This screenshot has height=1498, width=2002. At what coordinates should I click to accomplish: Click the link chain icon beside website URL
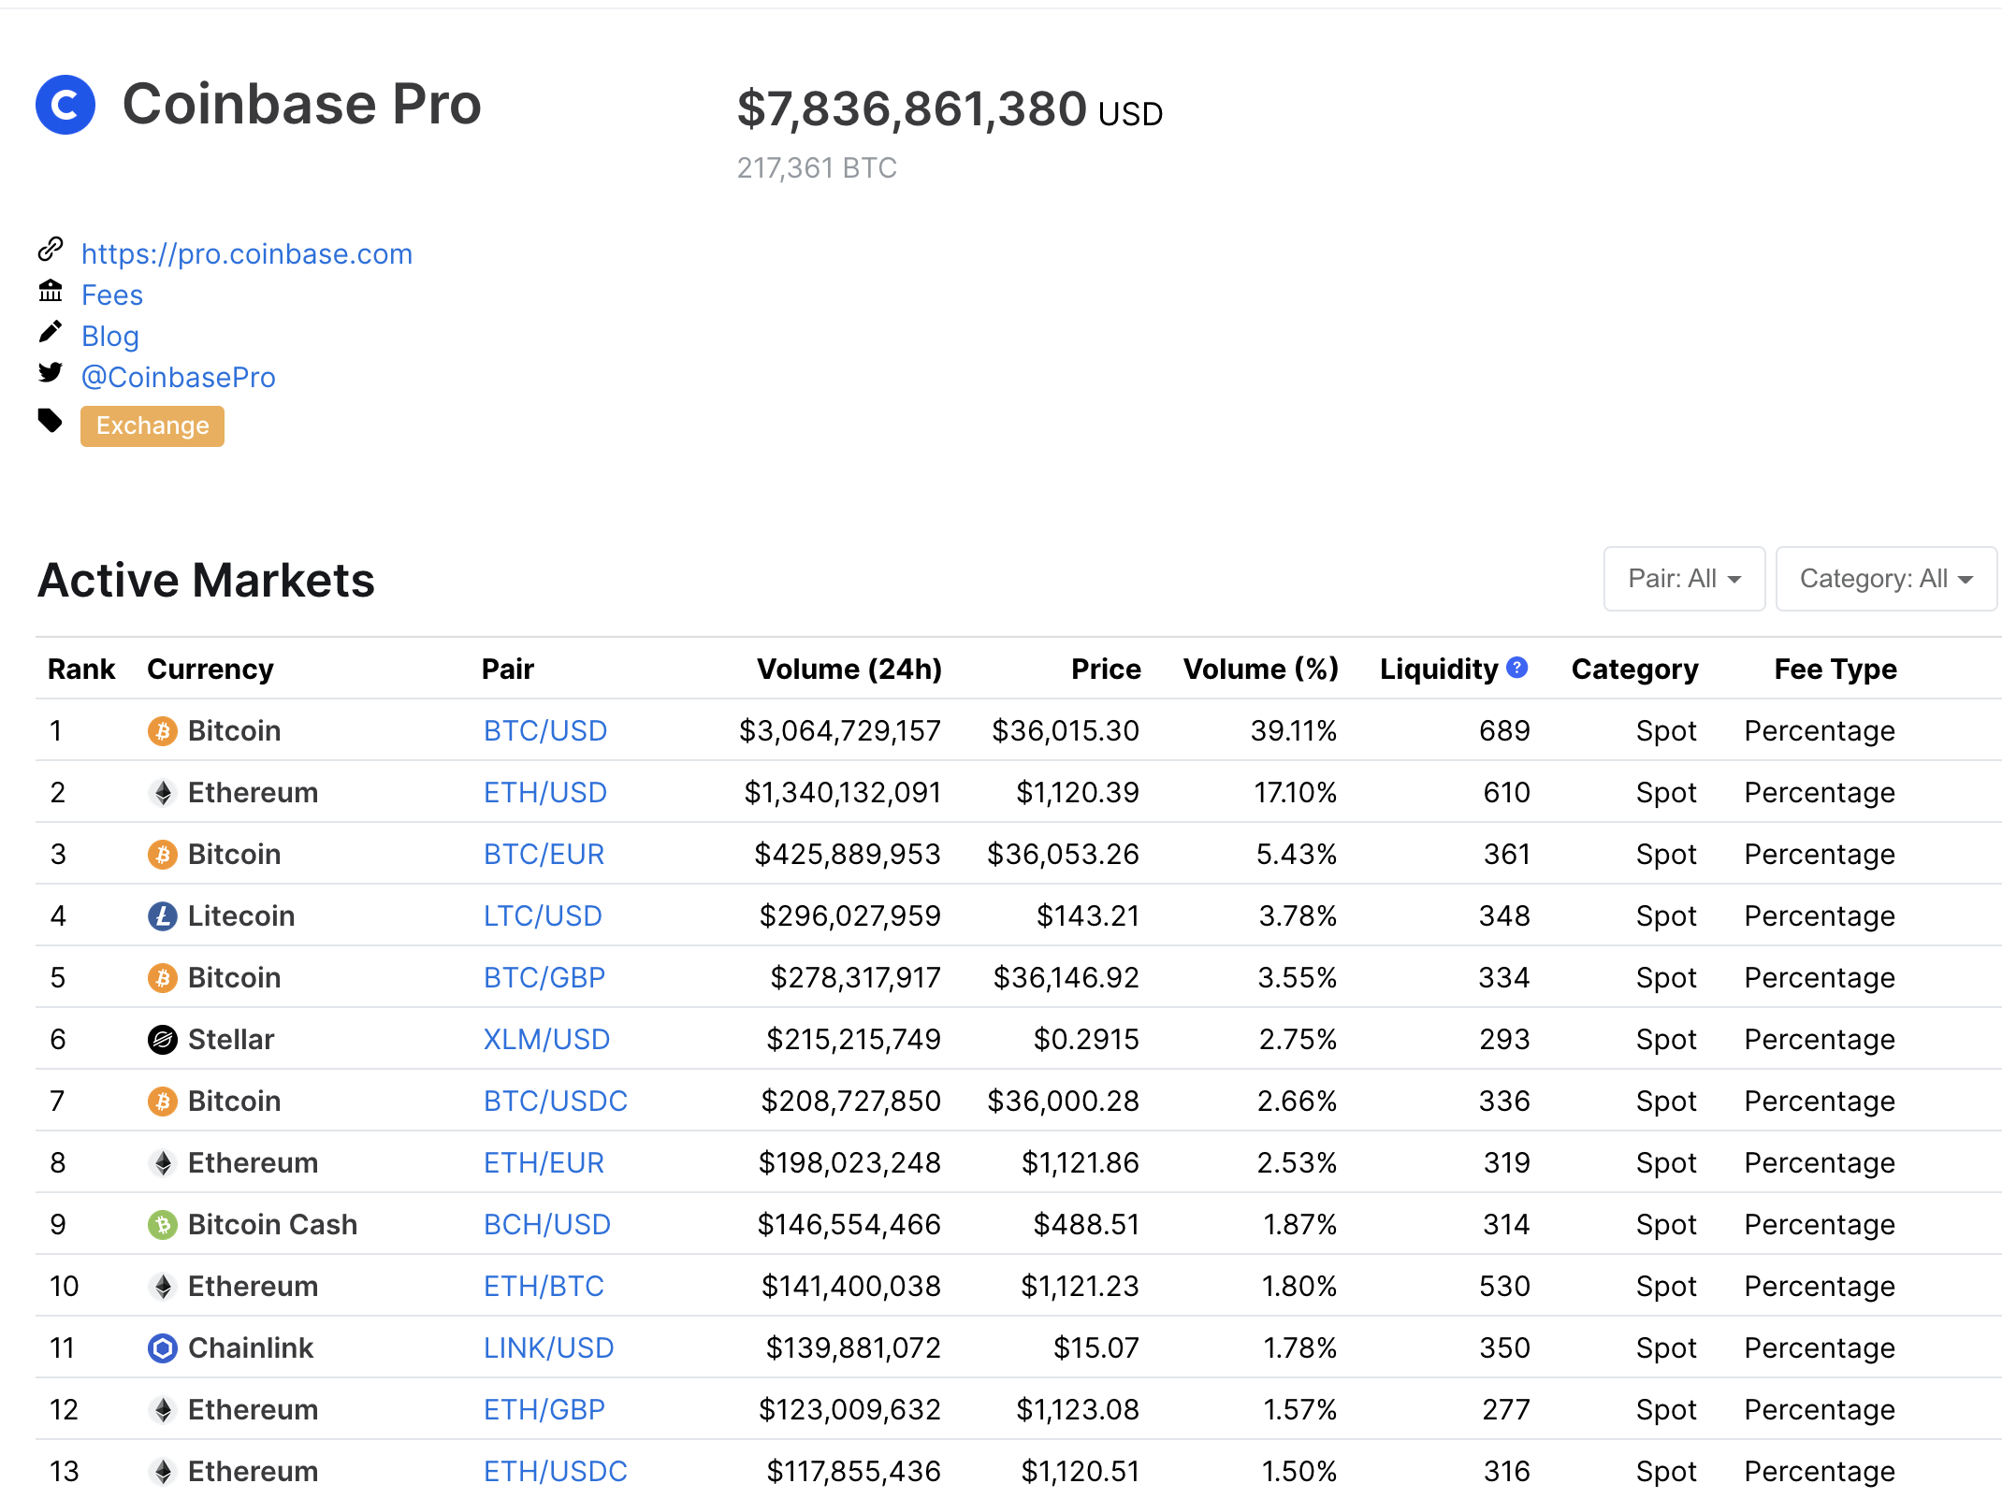coord(51,250)
